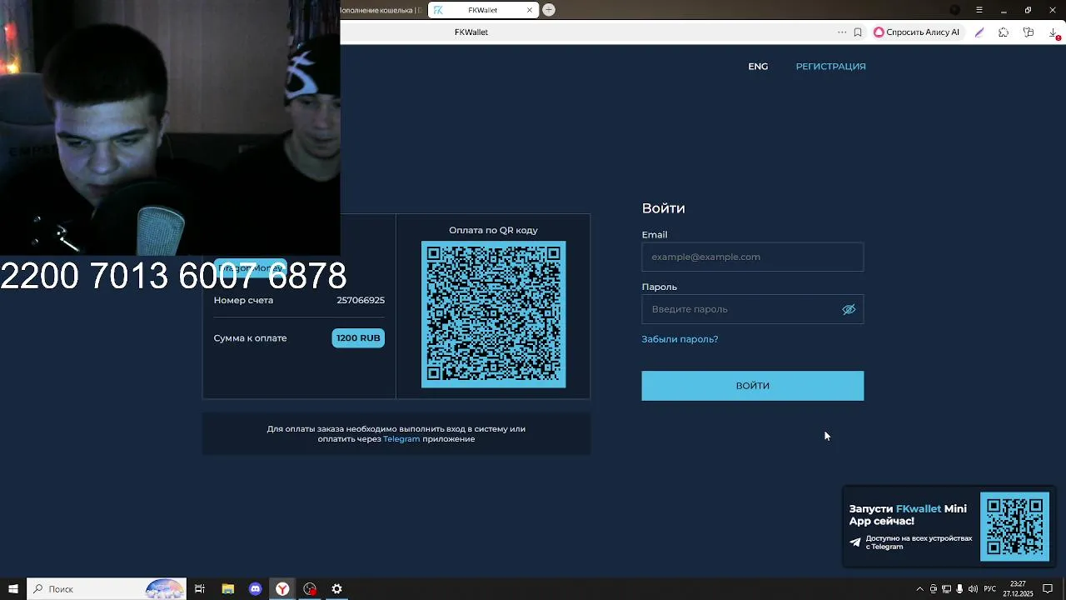The width and height of the screenshot is (1066, 600).
Task: Click the network tray icon
Action: (x=946, y=589)
